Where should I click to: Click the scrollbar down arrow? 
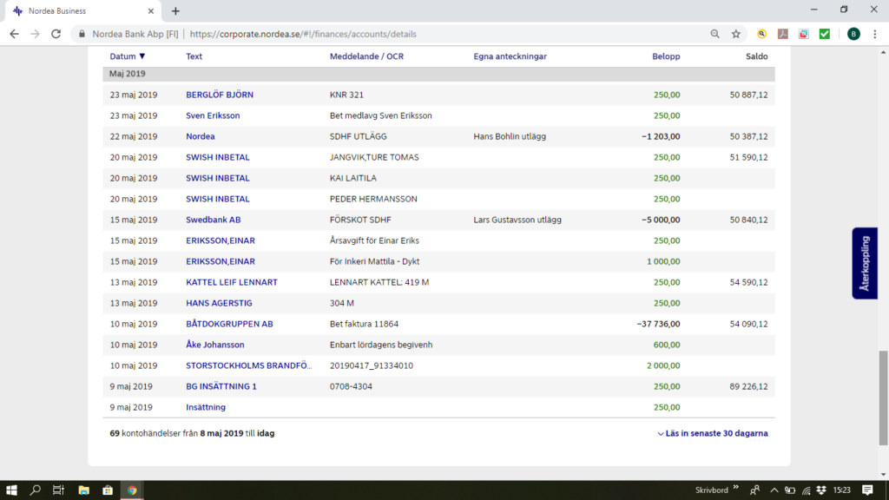(883, 475)
